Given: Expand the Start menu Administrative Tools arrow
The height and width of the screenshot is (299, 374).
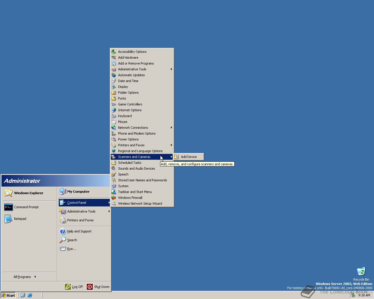Looking at the screenshot, I should [x=109, y=211].
